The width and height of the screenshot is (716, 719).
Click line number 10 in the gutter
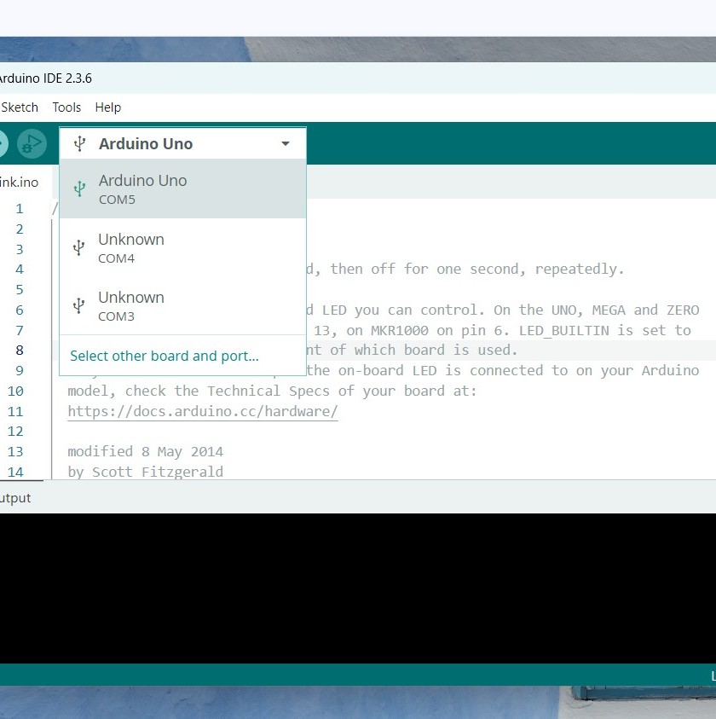(x=14, y=391)
